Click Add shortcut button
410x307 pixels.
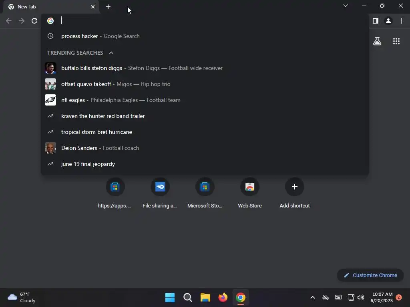[x=295, y=193]
